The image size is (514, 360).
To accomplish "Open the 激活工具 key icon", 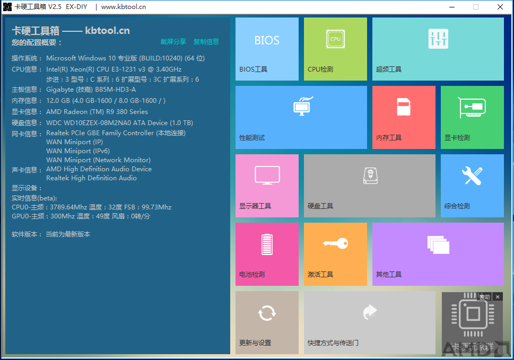I will (x=335, y=243).
